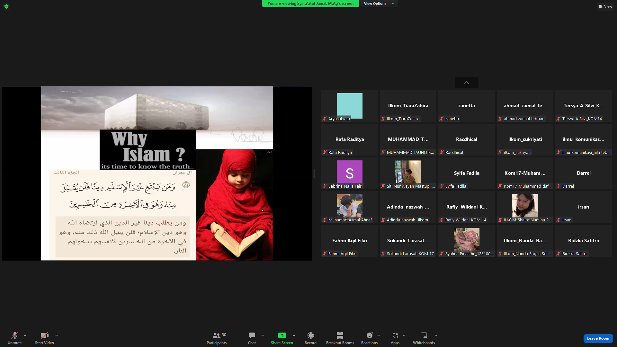Image resolution: width=617 pixels, height=347 pixels.
Task: Click muted mic icon beside Rafa Raditya
Action: tap(325, 152)
